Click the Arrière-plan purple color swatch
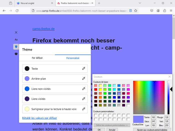 tap(27, 78)
